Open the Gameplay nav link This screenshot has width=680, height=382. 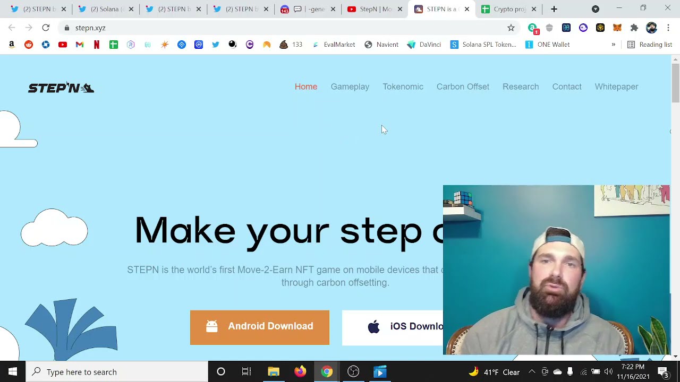point(350,86)
